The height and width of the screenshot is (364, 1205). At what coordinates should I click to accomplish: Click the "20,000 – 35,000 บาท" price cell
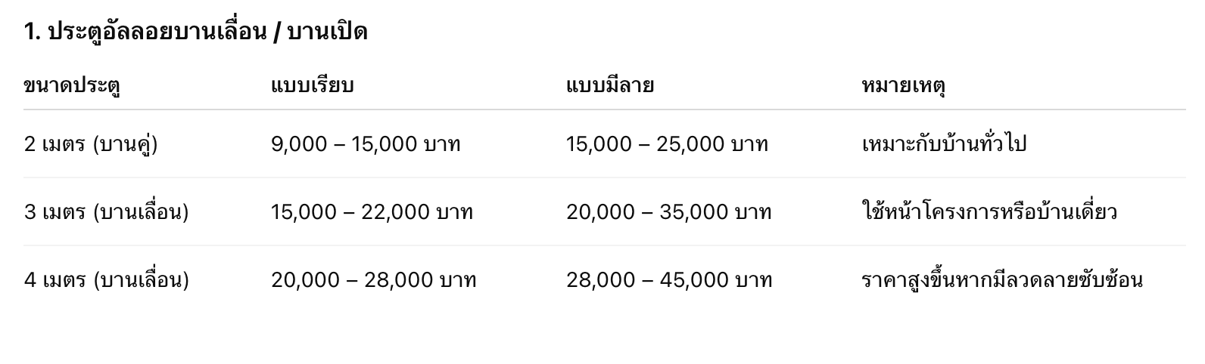pos(669,211)
